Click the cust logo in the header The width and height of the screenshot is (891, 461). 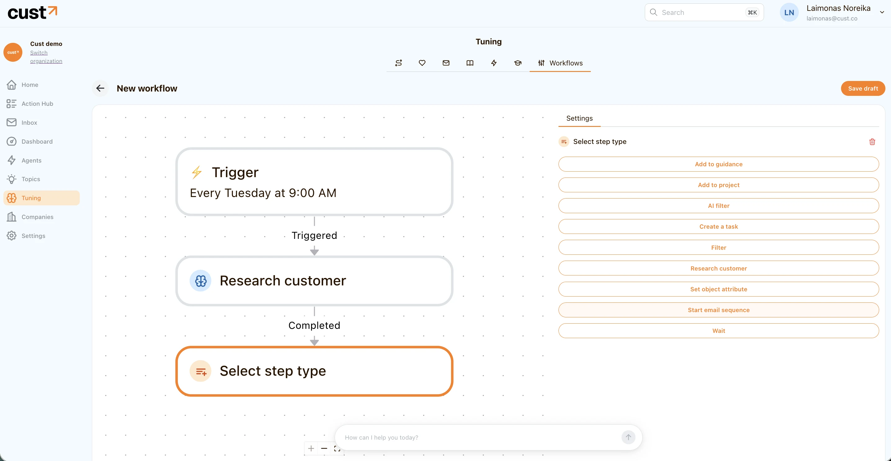pyautogui.click(x=33, y=13)
